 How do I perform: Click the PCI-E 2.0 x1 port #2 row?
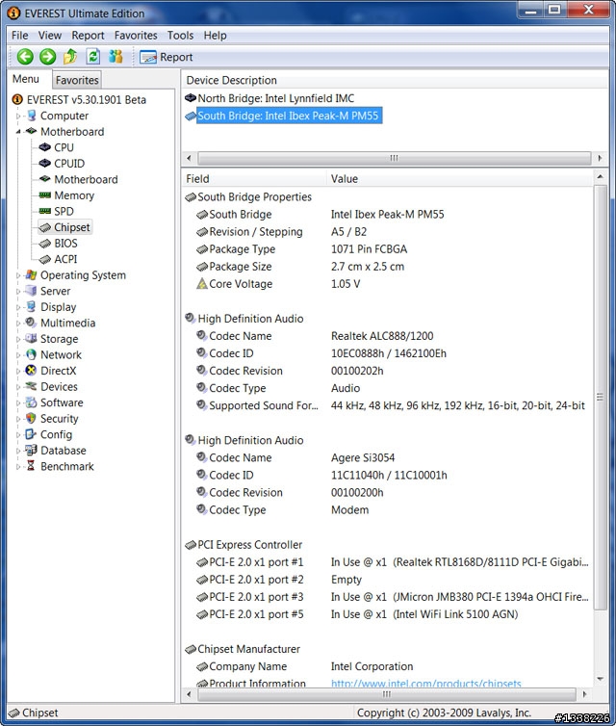pyautogui.click(x=387, y=580)
